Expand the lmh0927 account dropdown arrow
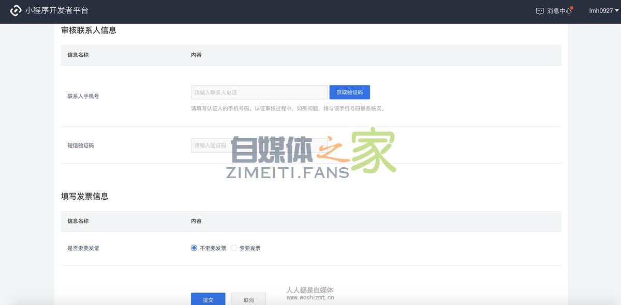The width and height of the screenshot is (621, 305). 616,10
